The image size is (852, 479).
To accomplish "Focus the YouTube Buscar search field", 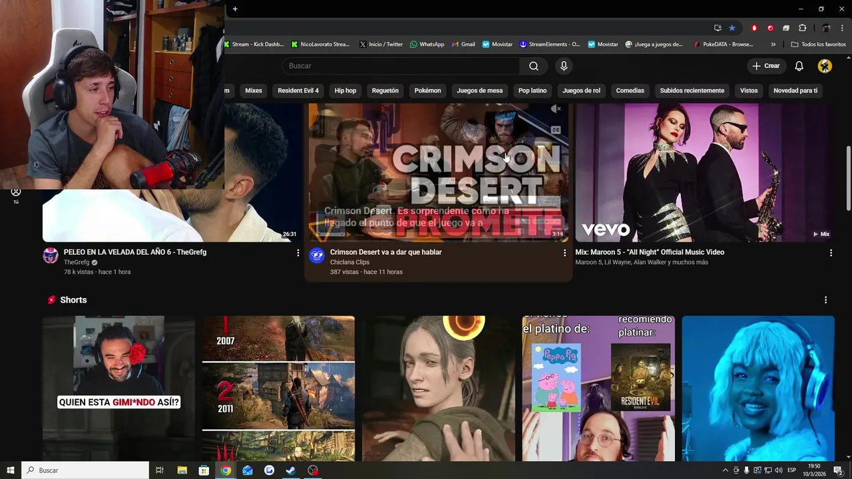I will (x=401, y=66).
